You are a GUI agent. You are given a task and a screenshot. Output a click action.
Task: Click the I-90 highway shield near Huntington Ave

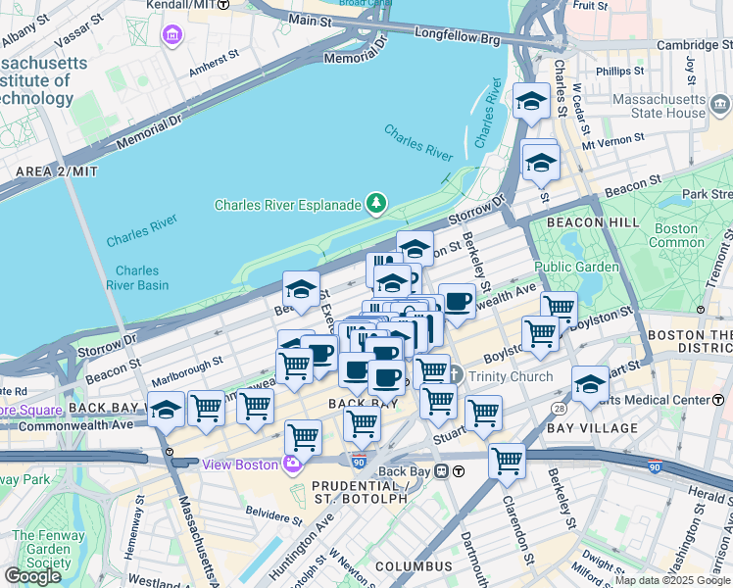tap(359, 463)
